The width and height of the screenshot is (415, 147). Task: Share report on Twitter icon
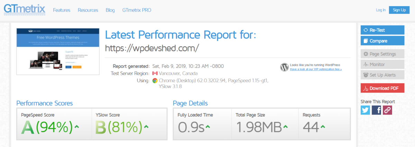point(366,110)
